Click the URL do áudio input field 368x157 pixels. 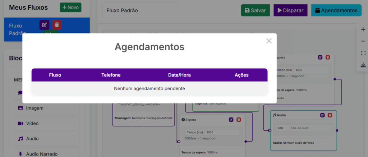pos(310,128)
